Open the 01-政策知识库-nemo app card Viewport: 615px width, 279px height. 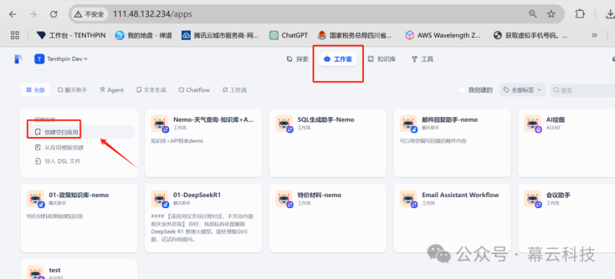pos(79,218)
